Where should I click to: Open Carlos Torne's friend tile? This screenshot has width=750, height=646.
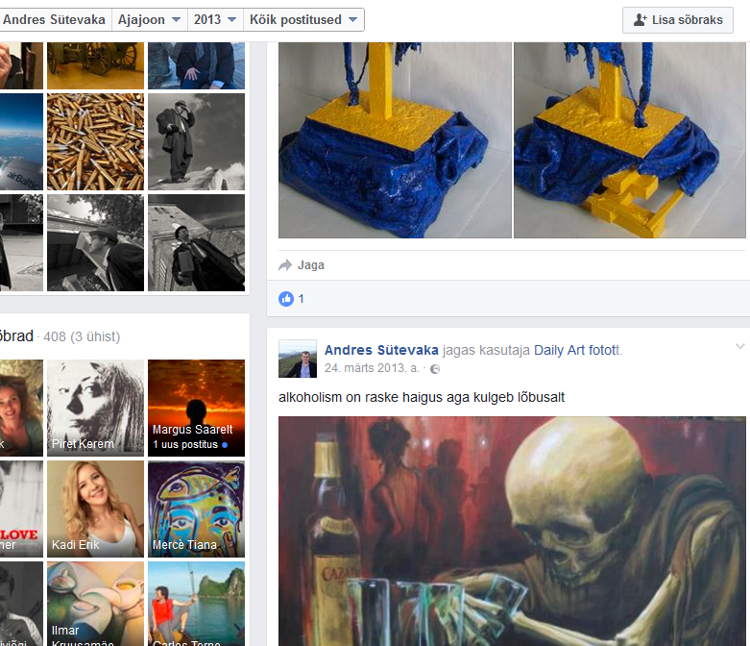pos(196,604)
